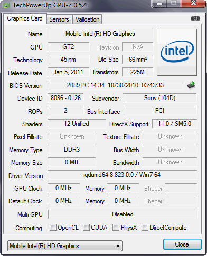Click Subvendor value Sony (104D)

tap(159, 98)
